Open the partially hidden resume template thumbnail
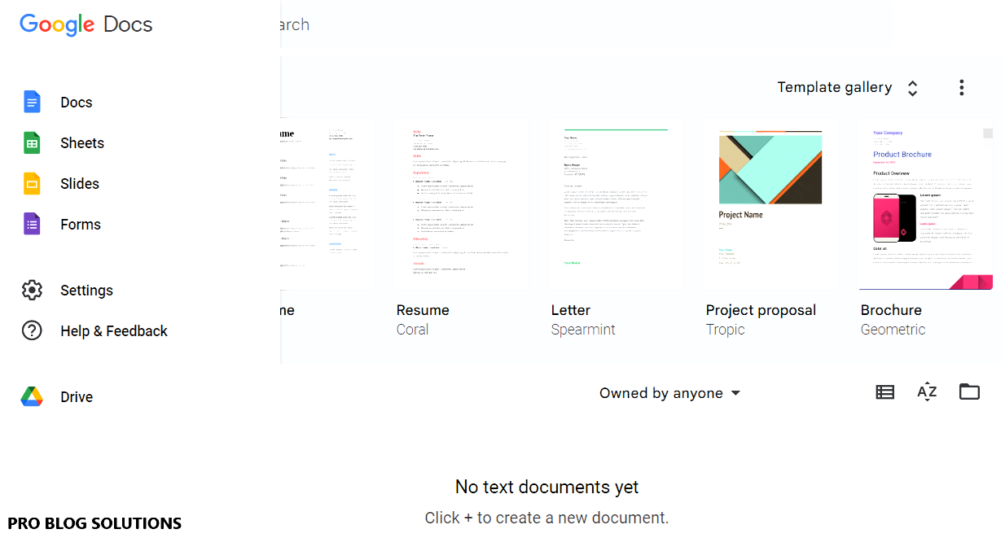The width and height of the screenshot is (1005, 538). [327, 203]
